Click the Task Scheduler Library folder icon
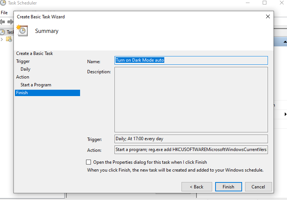The height and width of the screenshot is (200, 287). pyautogui.click(x=9, y=39)
